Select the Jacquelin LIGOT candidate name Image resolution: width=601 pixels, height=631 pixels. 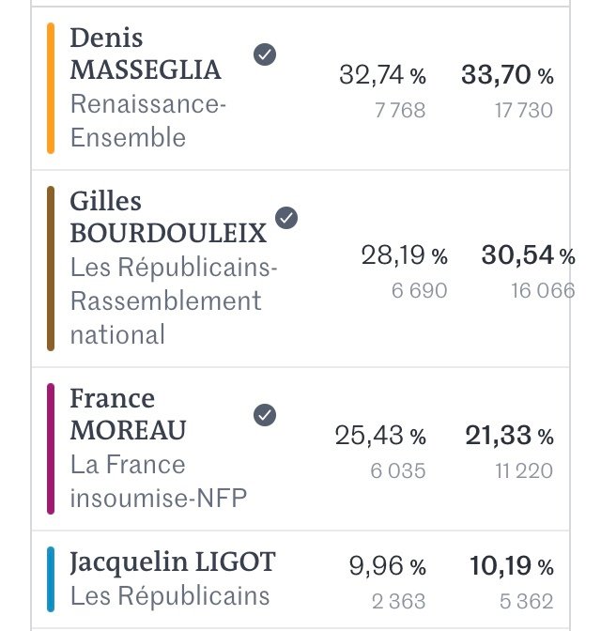(173, 562)
